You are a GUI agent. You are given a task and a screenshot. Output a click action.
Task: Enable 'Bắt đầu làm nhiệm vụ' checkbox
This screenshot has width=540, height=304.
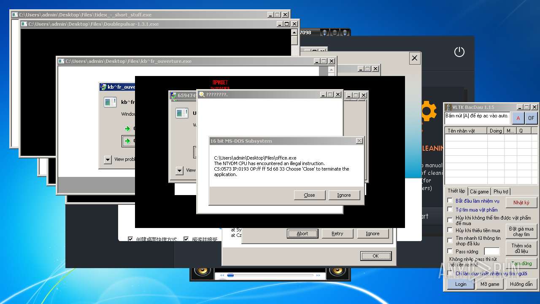[x=450, y=201]
